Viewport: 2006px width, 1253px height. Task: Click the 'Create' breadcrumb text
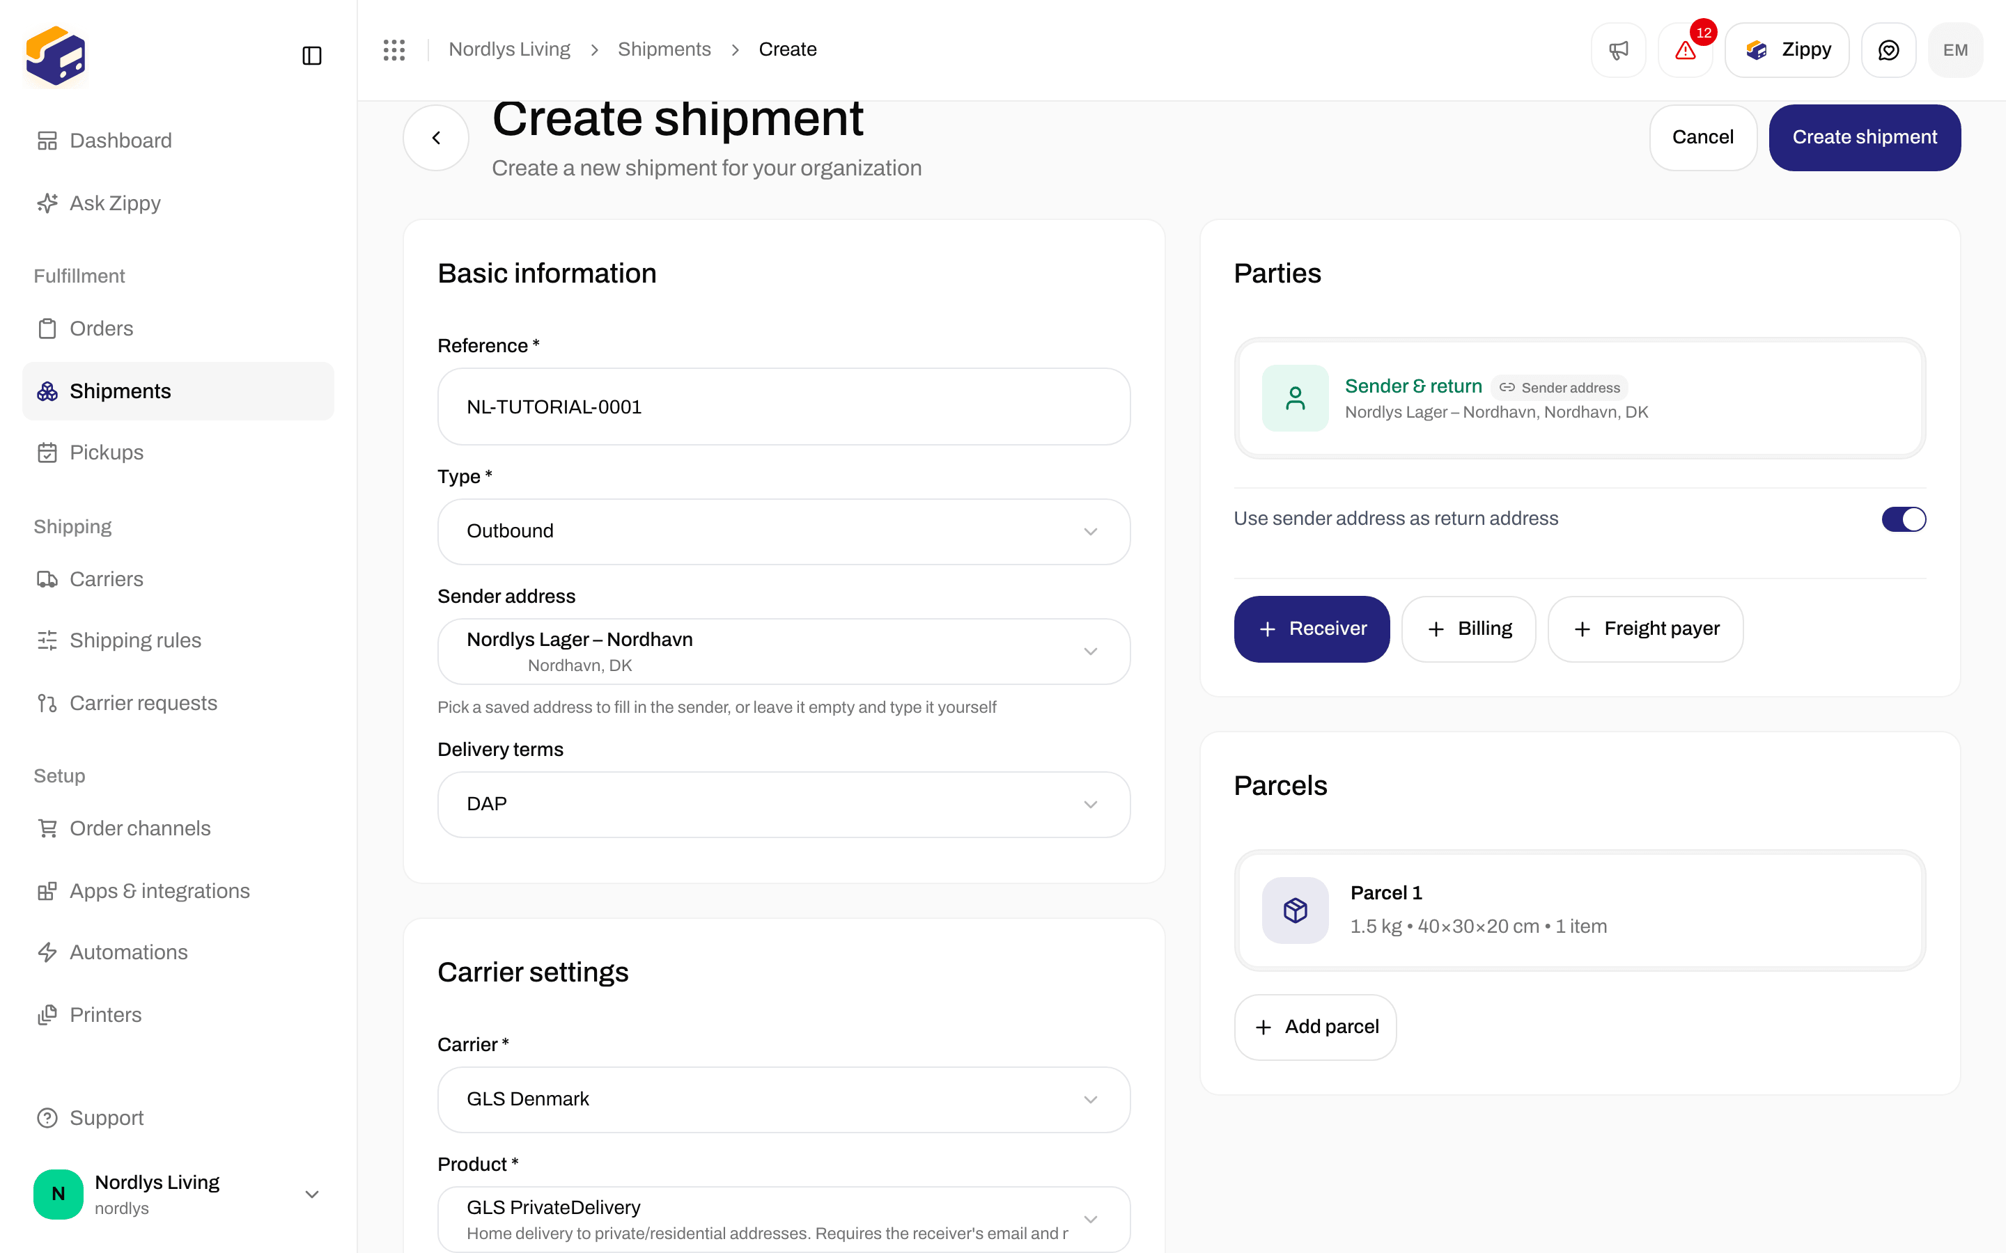(x=788, y=49)
